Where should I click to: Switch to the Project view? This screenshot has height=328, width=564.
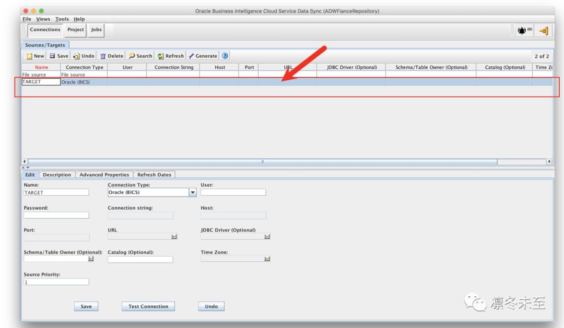pos(76,30)
